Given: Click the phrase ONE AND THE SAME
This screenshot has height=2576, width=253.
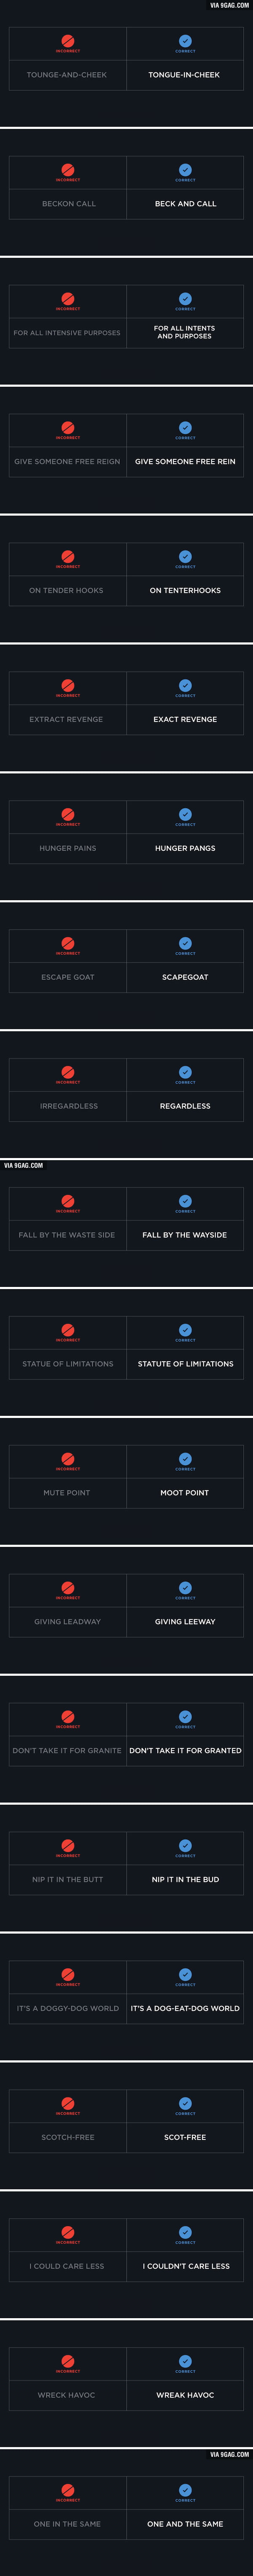Looking at the screenshot, I should pyautogui.click(x=185, y=2524).
